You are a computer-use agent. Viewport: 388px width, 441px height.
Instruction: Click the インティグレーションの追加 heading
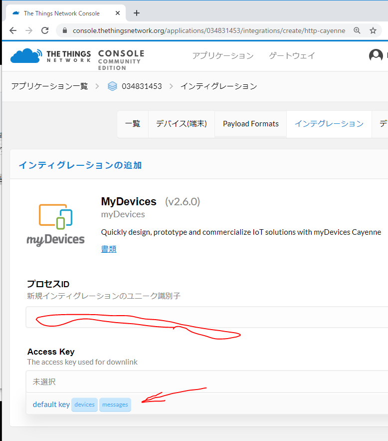[x=80, y=165]
